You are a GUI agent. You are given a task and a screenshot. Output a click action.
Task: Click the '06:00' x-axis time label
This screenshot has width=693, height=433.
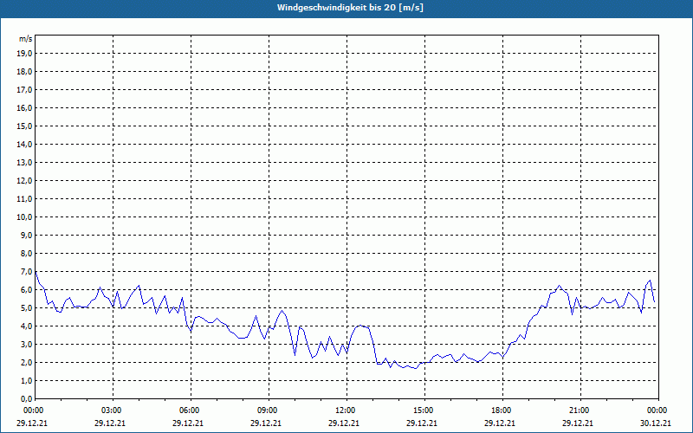pyautogui.click(x=189, y=410)
